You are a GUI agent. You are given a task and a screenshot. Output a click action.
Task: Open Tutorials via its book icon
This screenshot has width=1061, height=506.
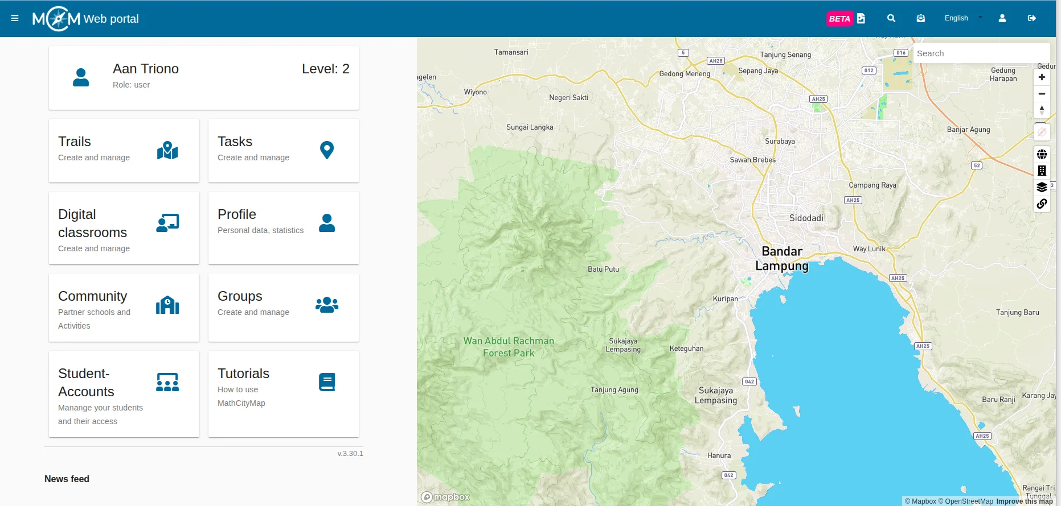point(327,382)
